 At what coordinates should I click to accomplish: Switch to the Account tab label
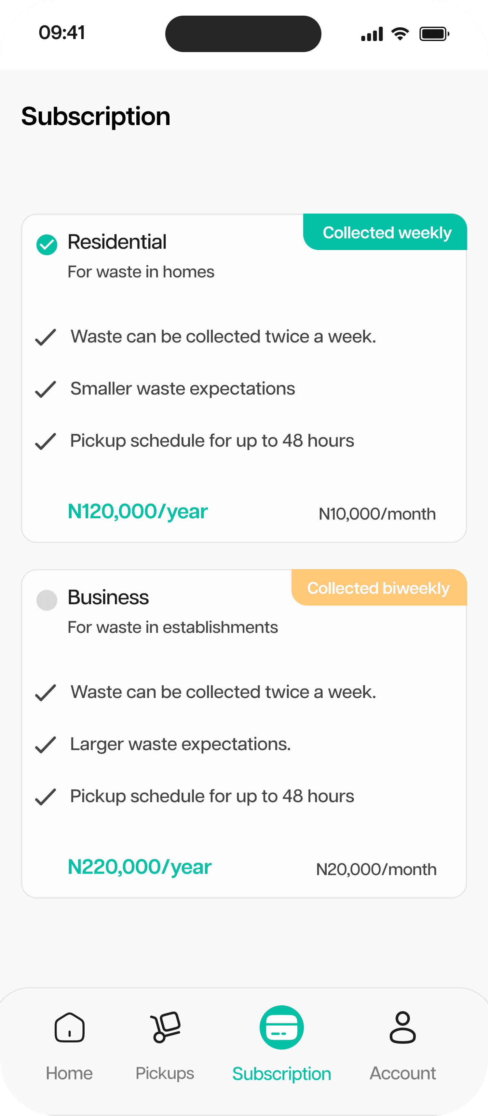(x=403, y=1073)
